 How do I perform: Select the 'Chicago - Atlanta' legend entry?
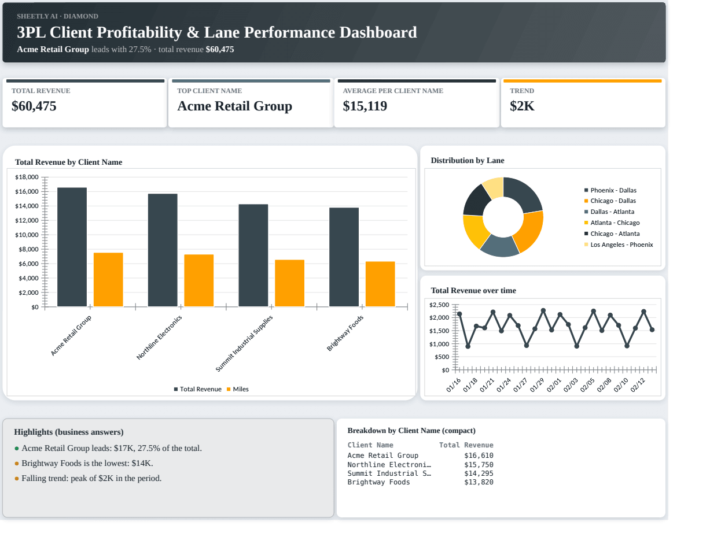point(612,234)
